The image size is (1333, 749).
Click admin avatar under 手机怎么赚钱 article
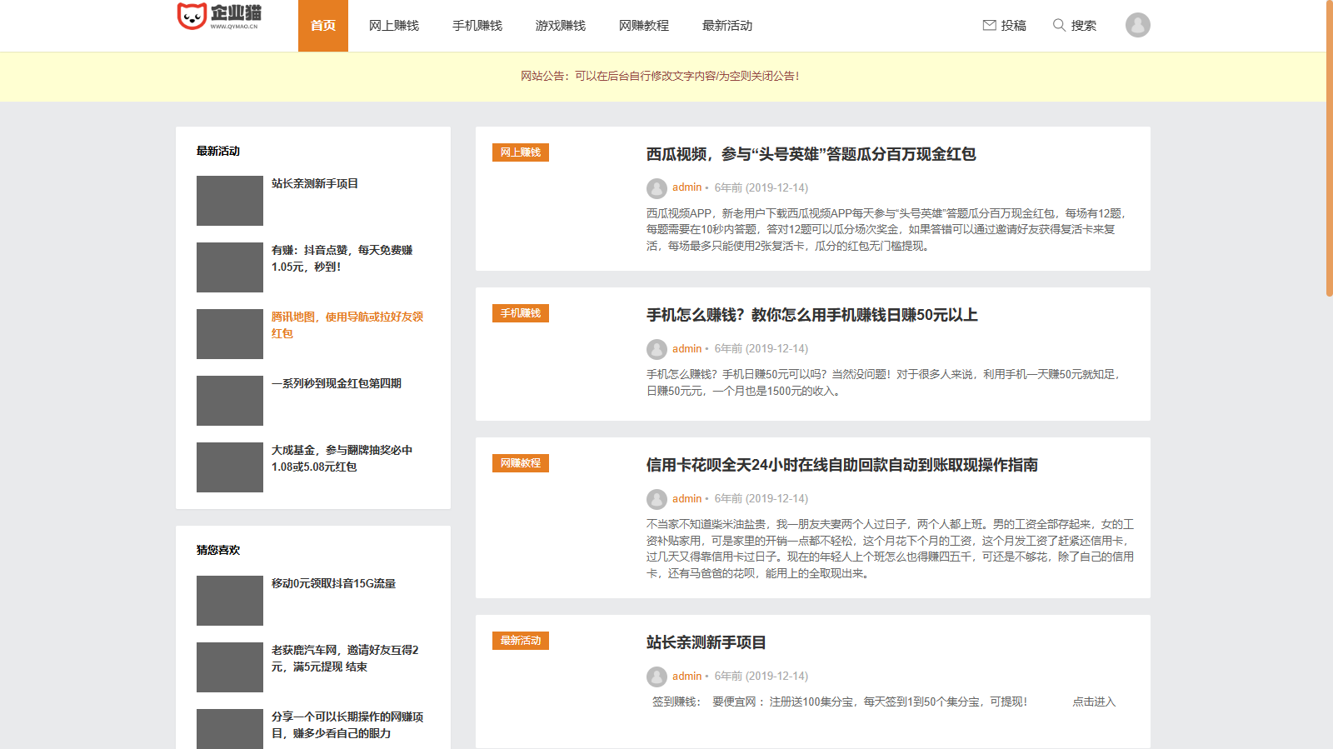point(657,349)
